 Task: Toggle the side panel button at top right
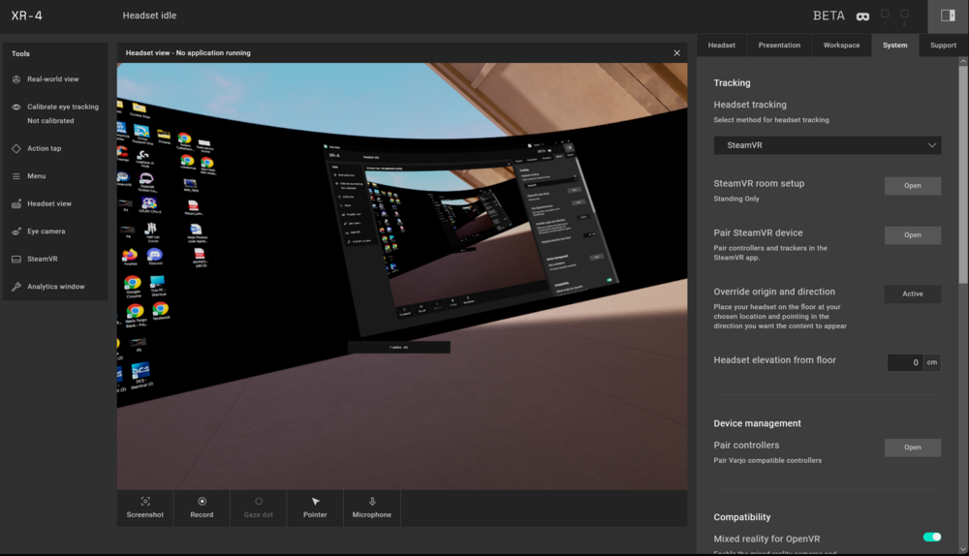948,15
